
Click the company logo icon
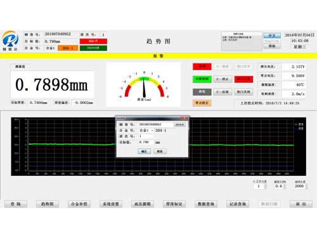(10, 39)
